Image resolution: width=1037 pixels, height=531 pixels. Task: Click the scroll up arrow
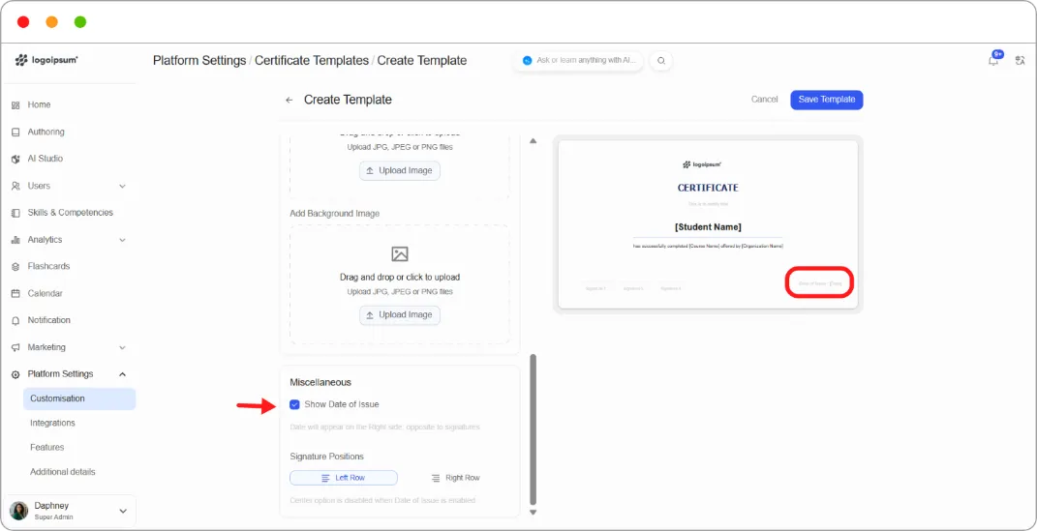pos(534,140)
